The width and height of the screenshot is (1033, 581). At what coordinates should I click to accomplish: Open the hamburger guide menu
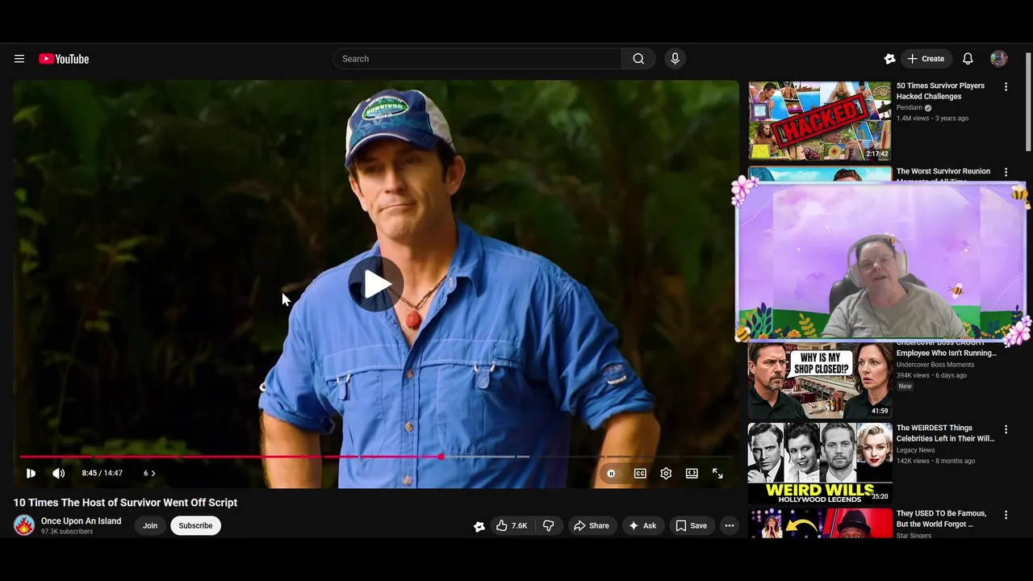19,59
